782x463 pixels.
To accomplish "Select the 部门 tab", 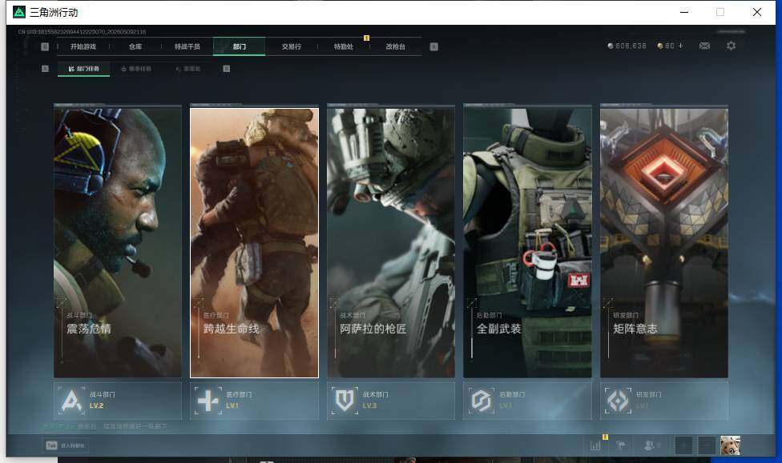I will click(x=239, y=46).
